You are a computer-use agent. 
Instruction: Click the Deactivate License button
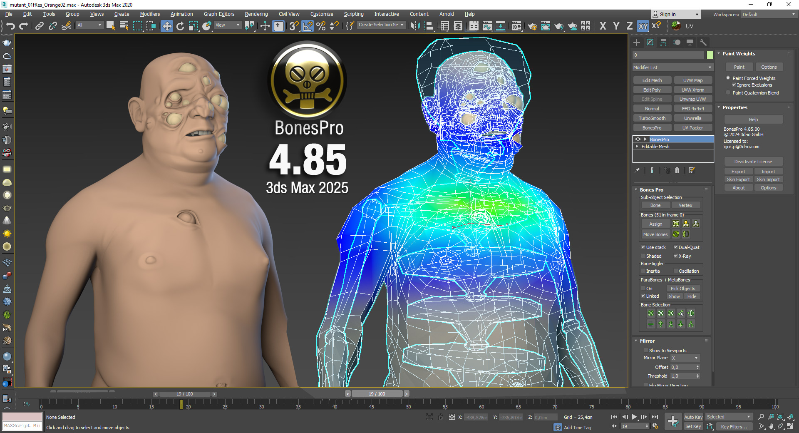(x=753, y=162)
